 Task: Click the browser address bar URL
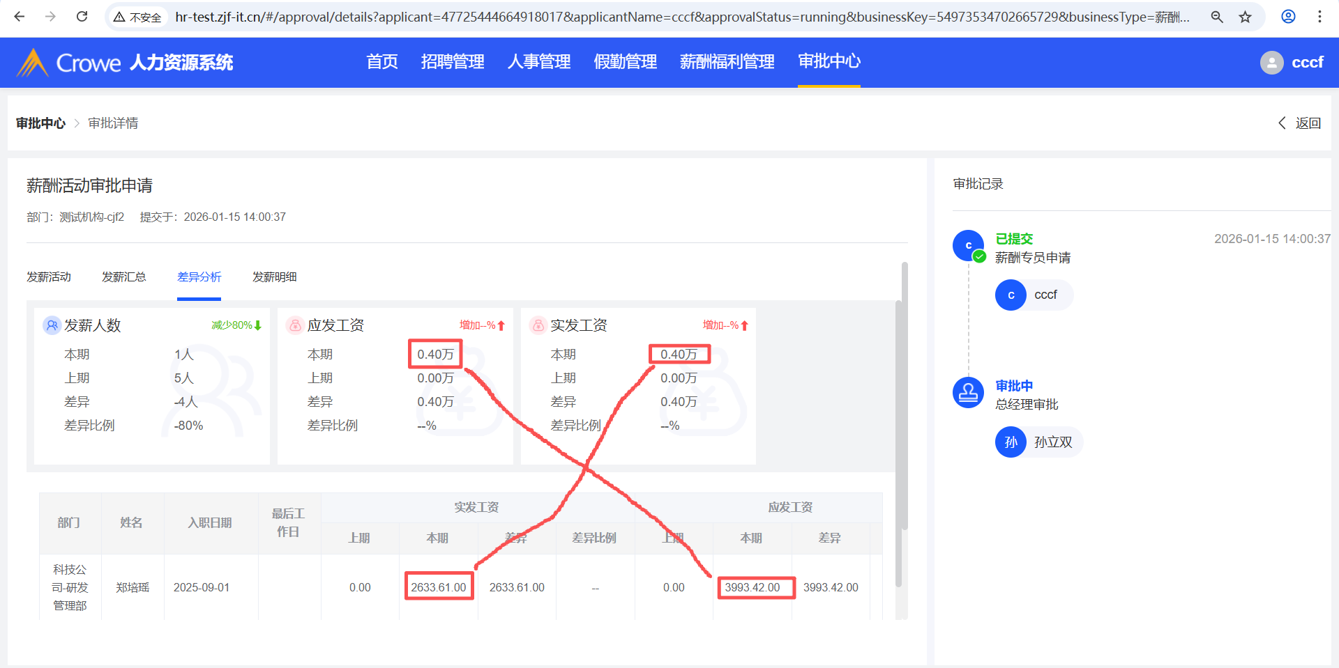point(682,17)
